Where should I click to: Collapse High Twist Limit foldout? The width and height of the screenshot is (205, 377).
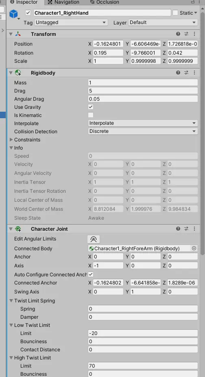(11, 358)
